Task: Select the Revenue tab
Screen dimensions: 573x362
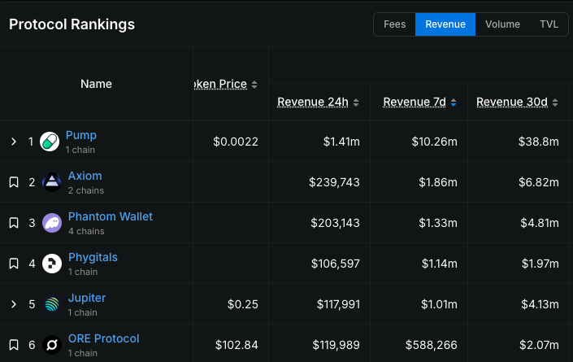Action: (445, 24)
